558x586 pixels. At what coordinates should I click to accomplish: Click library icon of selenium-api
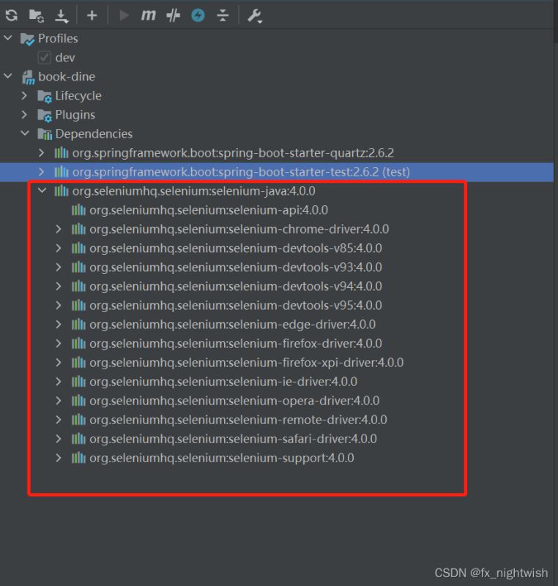pyautogui.click(x=78, y=210)
